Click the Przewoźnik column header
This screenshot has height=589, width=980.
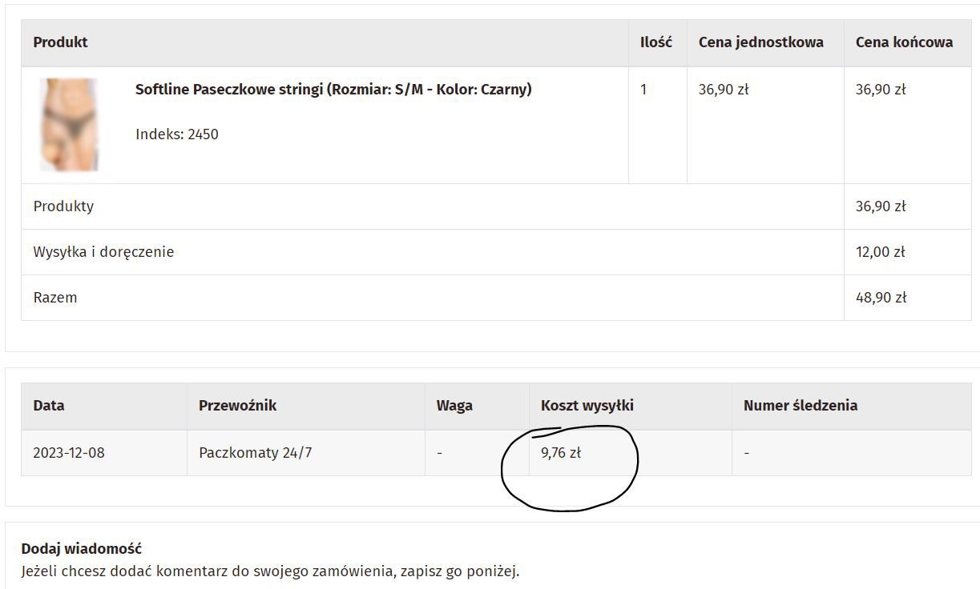(238, 405)
